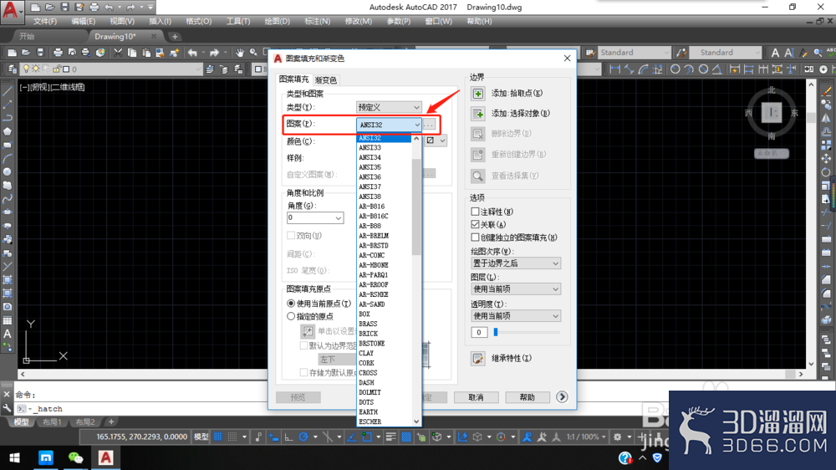
Task: Open the Modify (修改) menu
Action: click(x=359, y=22)
